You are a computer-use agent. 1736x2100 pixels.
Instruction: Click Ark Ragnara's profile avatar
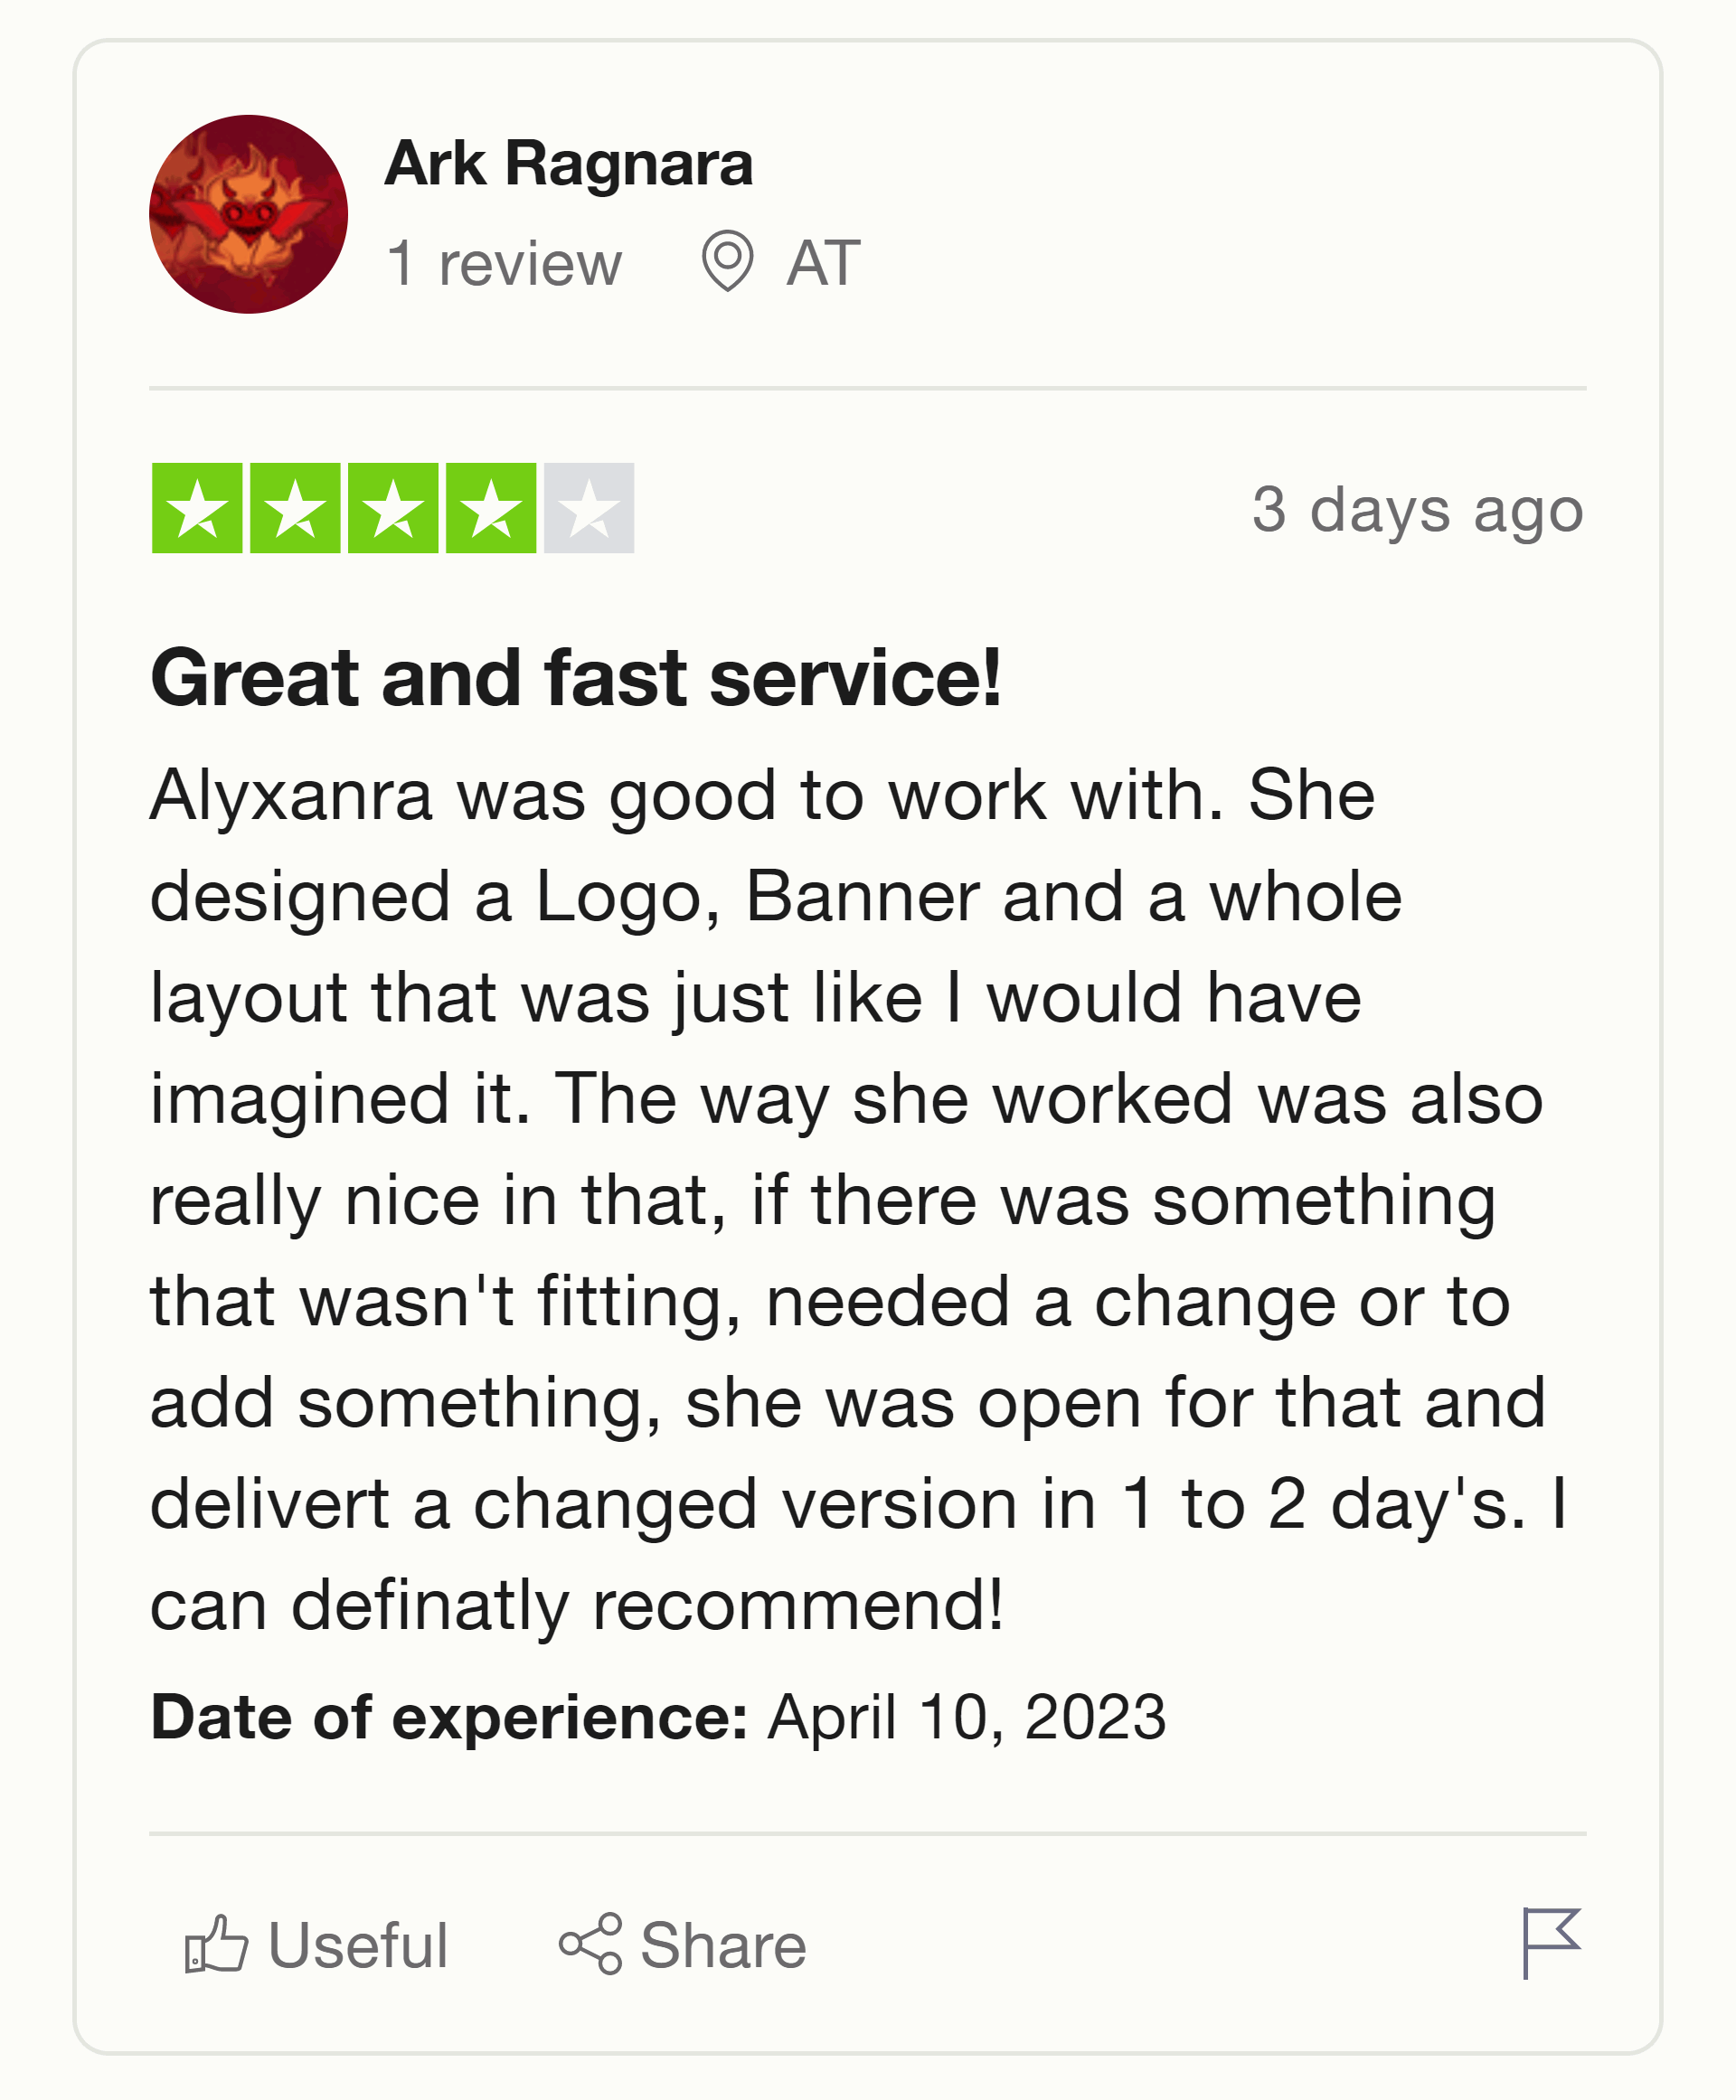(x=248, y=211)
